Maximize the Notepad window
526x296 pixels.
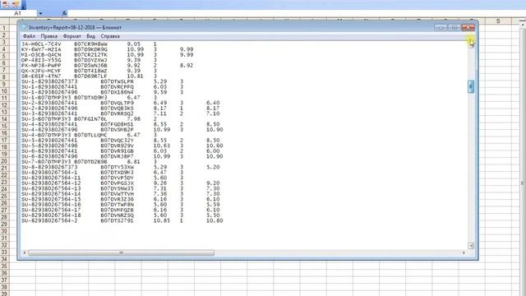tap(454, 27)
